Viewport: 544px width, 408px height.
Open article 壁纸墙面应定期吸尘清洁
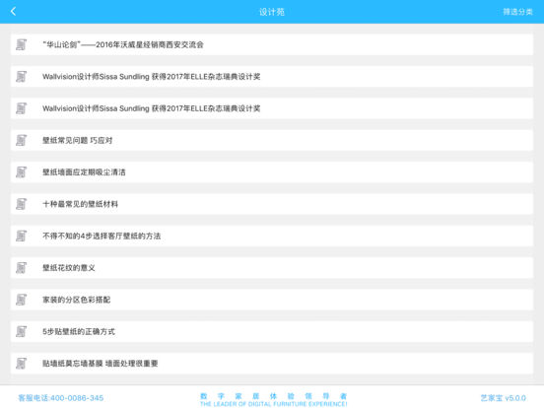point(272,172)
